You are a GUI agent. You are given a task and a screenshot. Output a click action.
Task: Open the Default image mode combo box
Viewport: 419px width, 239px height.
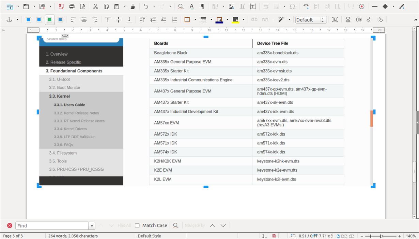click(x=311, y=20)
